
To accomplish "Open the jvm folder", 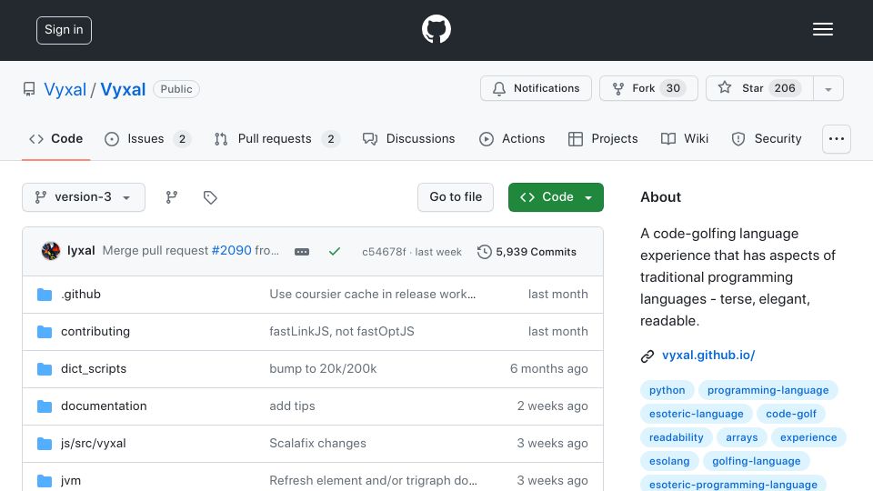I will click(x=71, y=480).
